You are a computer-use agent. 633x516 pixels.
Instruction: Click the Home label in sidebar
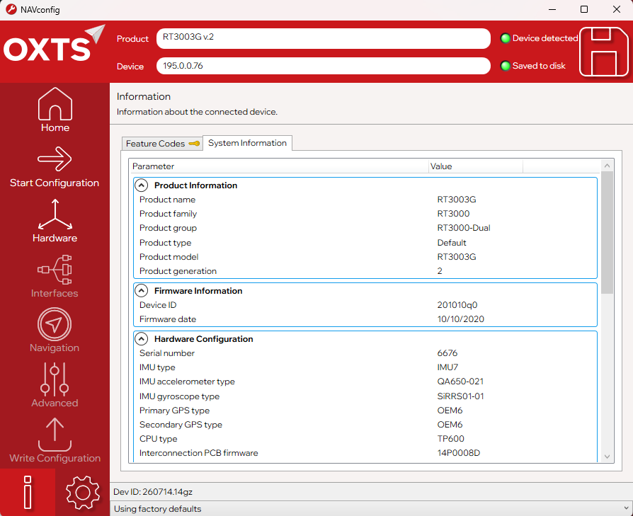tap(55, 127)
